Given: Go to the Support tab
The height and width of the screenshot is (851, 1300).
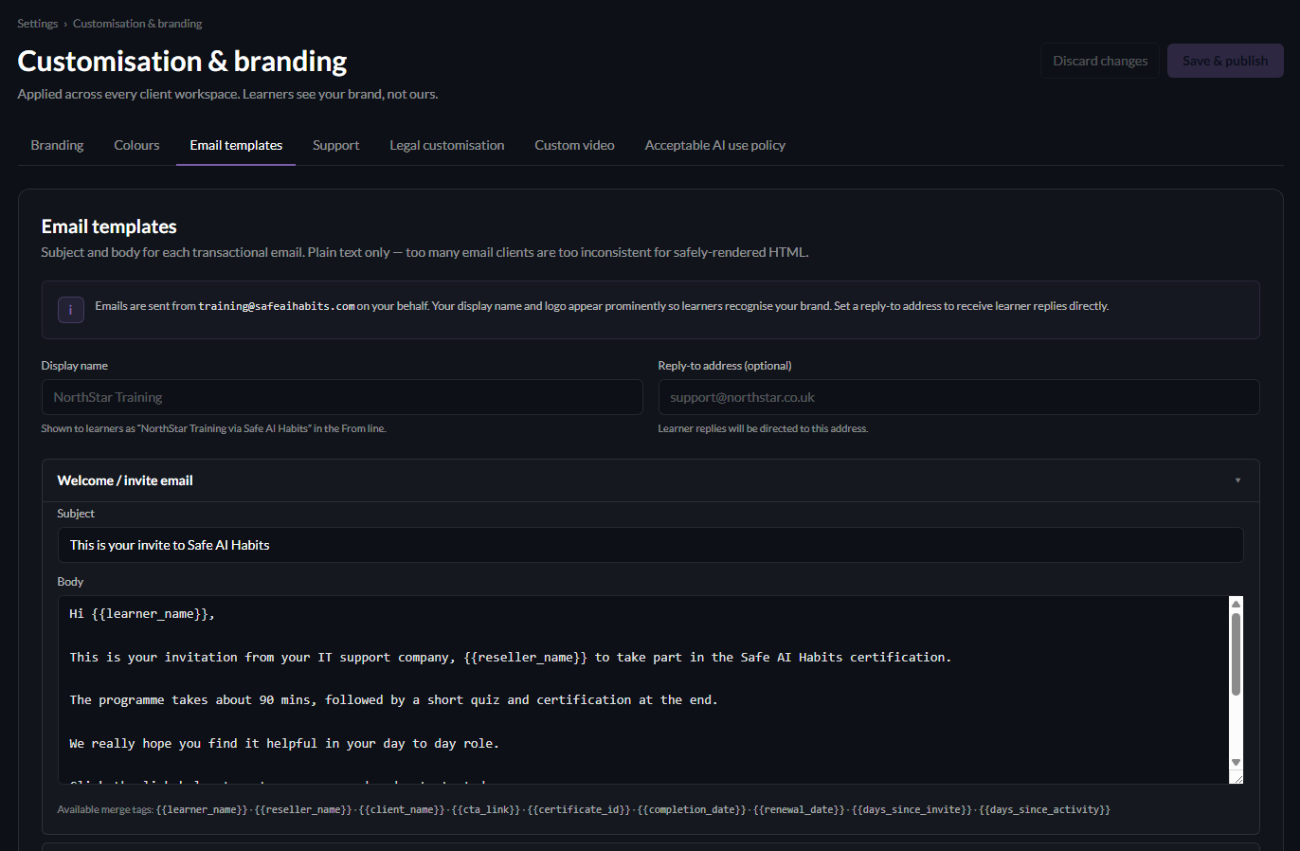Looking at the screenshot, I should [x=335, y=145].
